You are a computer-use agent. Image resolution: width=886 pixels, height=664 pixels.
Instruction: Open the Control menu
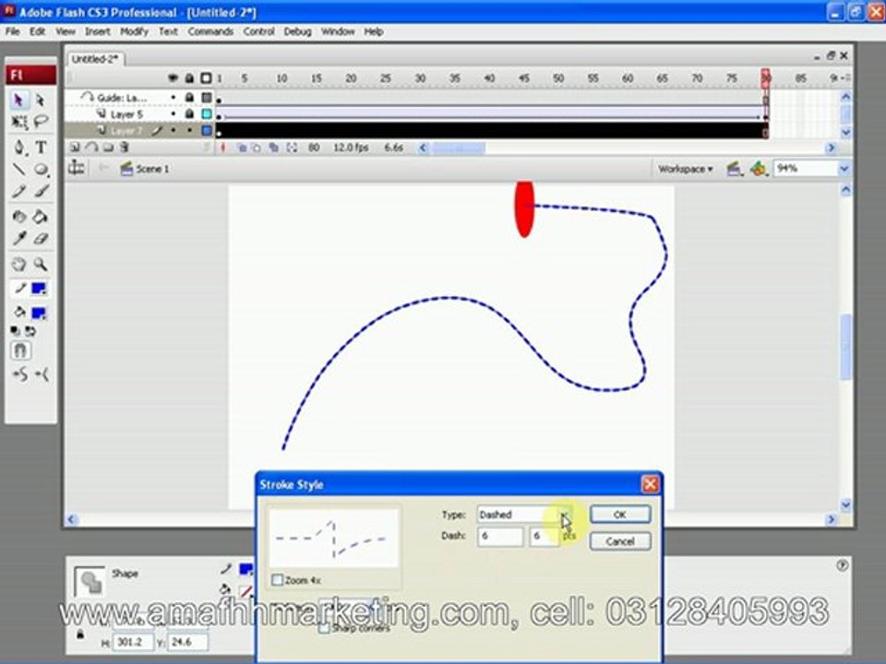click(x=258, y=31)
